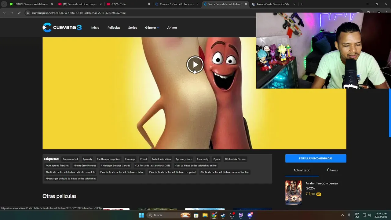Click the #Point Grey Pictures tag
Viewport: 391px width, 220px height.
pos(85,166)
